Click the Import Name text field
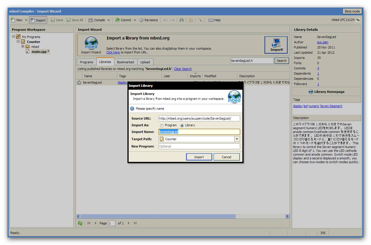 coord(199,132)
